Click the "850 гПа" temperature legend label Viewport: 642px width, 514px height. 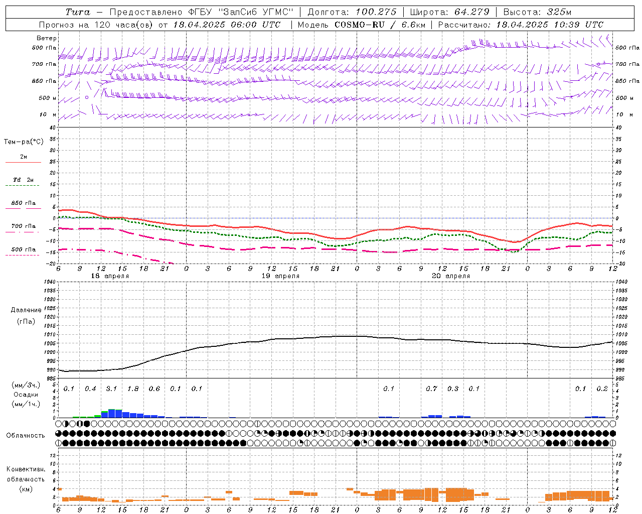pos(23,203)
